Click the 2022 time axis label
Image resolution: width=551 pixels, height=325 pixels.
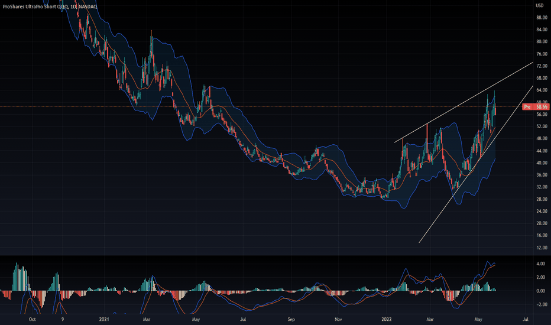386,319
